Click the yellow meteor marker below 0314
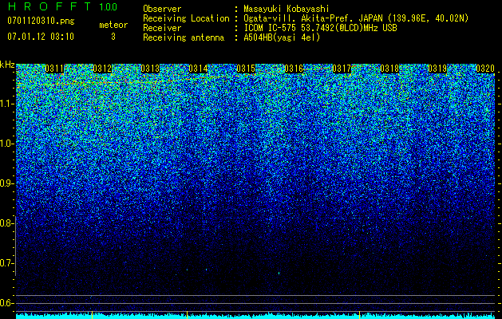Viewport: 502px width, 319px height. click(x=187, y=314)
